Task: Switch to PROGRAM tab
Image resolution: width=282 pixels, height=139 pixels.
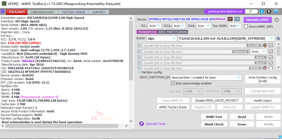Action: tap(17, 12)
